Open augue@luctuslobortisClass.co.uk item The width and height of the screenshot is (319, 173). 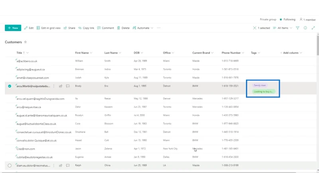pyautogui.click(x=36, y=124)
